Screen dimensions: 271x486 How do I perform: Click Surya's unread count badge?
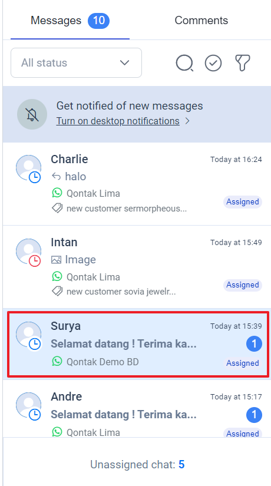pyautogui.click(x=254, y=344)
